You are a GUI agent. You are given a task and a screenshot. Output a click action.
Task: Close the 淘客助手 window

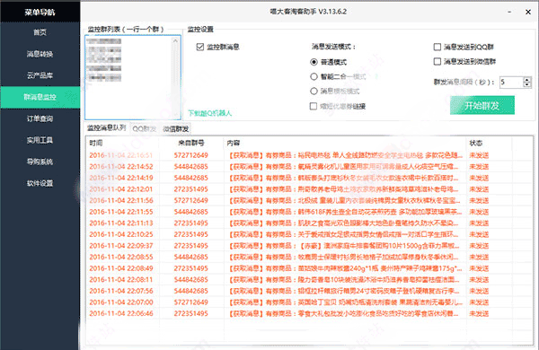(528, 12)
